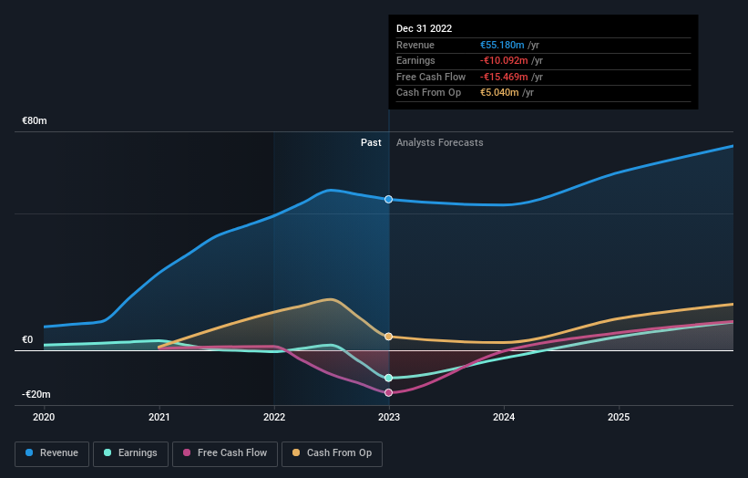The image size is (748, 478).
Task: Click the €0 y-axis label
Action: [27, 339]
